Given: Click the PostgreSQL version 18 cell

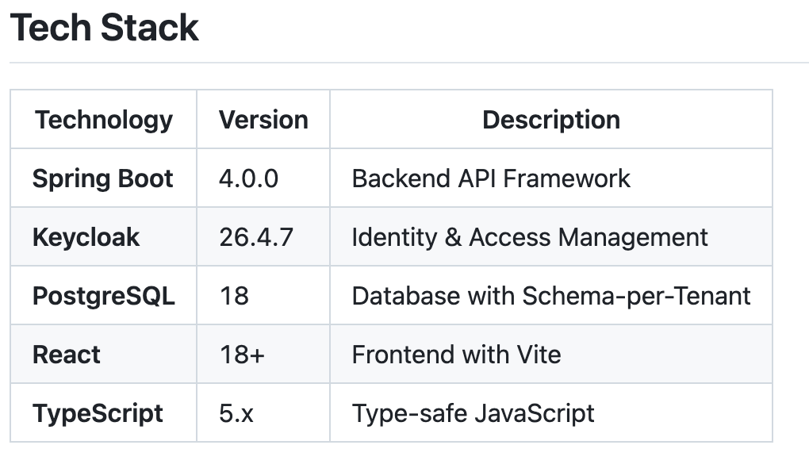Looking at the screenshot, I should click(234, 296).
